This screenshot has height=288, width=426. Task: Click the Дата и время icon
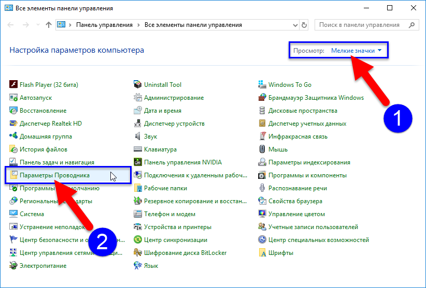point(138,111)
